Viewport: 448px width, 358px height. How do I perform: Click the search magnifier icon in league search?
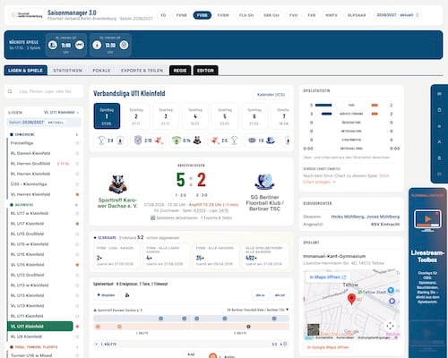click(10, 91)
